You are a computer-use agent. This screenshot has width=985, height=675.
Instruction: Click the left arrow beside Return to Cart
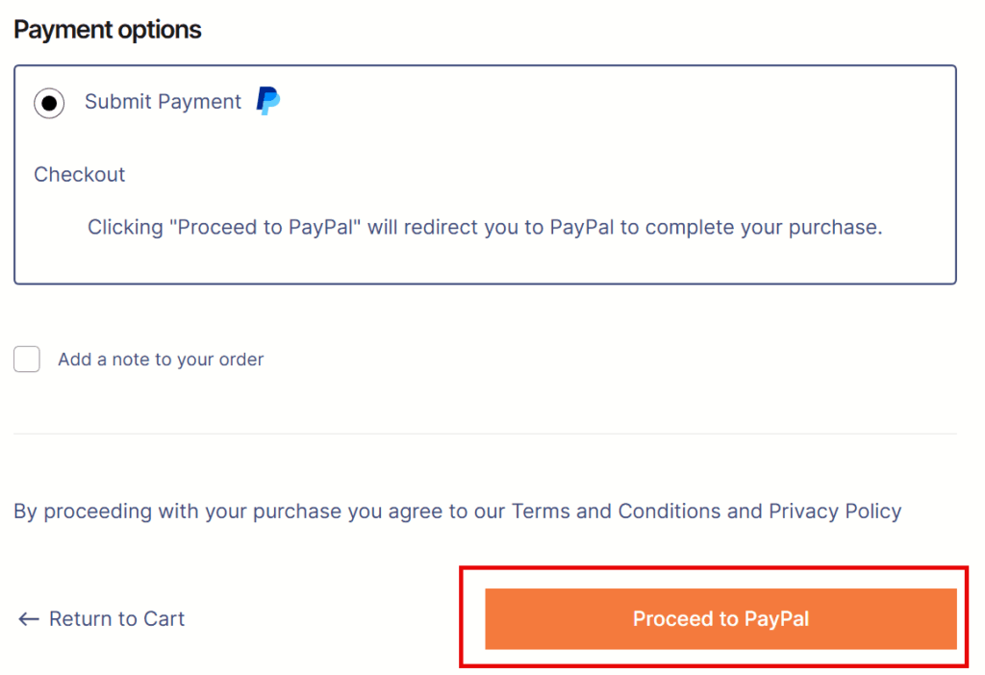(28, 619)
